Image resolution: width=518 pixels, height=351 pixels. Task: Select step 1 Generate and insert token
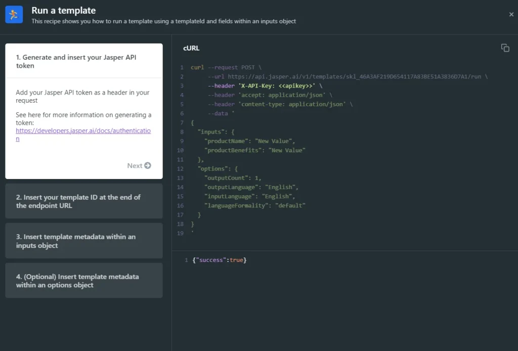coord(76,61)
